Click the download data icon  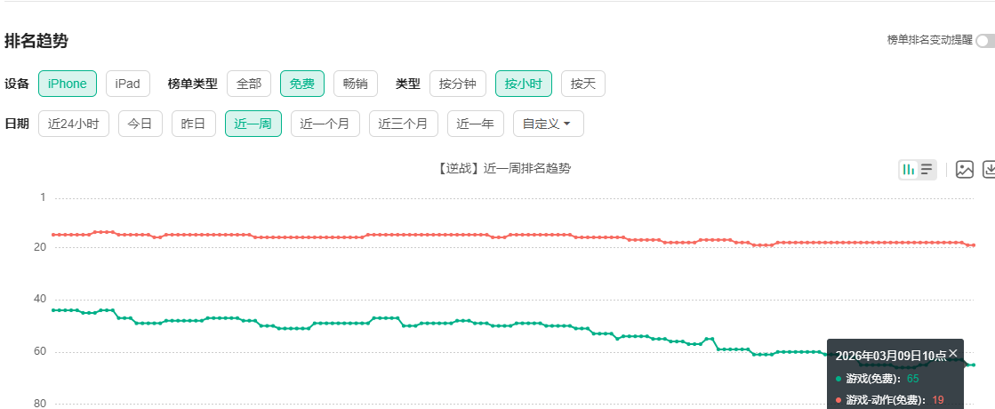(x=989, y=169)
